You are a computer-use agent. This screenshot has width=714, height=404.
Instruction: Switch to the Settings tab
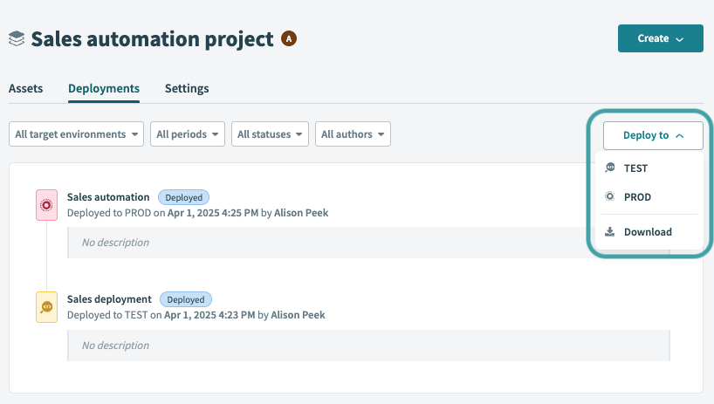(187, 88)
